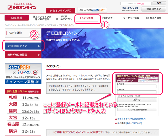Image resolution: width=168 pixels, height=136 pixels.
Task: Toggle ログインID/パスワードを保存 checkbox
Action: pos(119,96)
